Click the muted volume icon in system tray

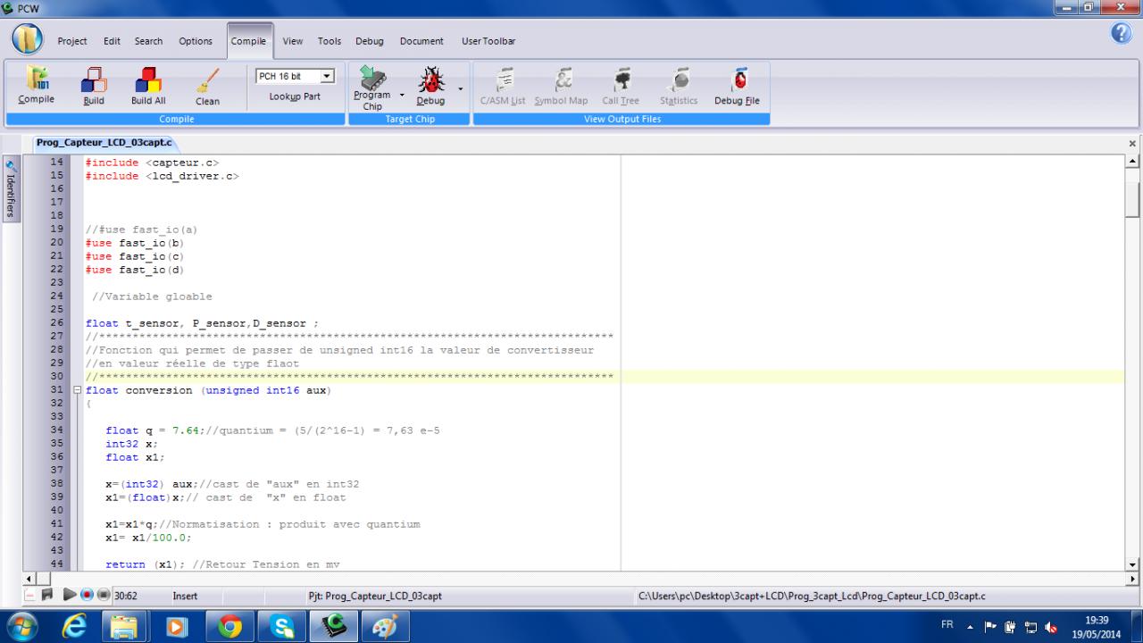click(x=1051, y=626)
